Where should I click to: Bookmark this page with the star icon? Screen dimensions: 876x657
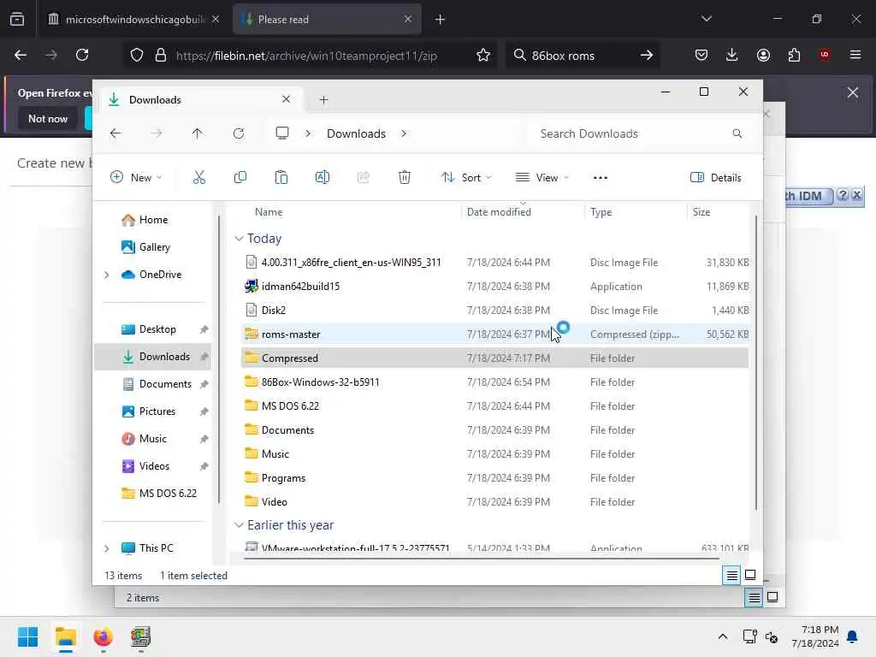(483, 55)
